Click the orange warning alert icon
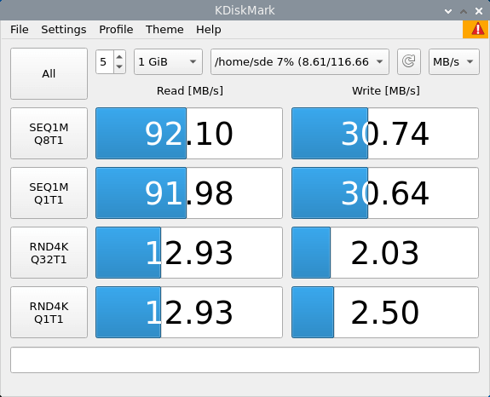The image size is (490, 397). point(476,29)
